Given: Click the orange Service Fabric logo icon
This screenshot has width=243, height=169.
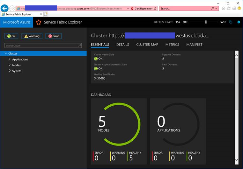Looking at the screenshot, I should coord(39,22).
